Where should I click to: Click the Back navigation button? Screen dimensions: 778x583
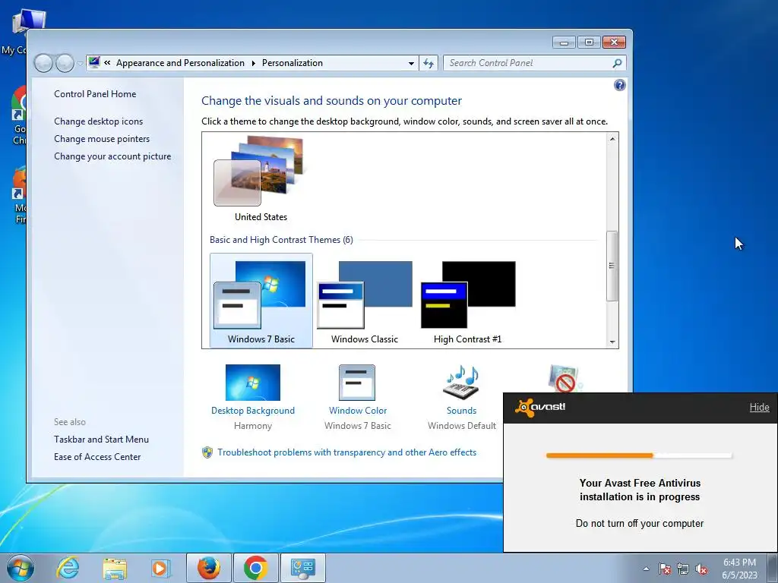[43, 63]
